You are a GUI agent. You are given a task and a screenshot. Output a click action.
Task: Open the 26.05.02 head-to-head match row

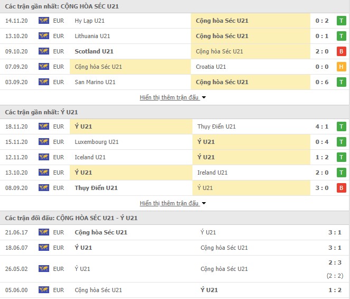174,269
